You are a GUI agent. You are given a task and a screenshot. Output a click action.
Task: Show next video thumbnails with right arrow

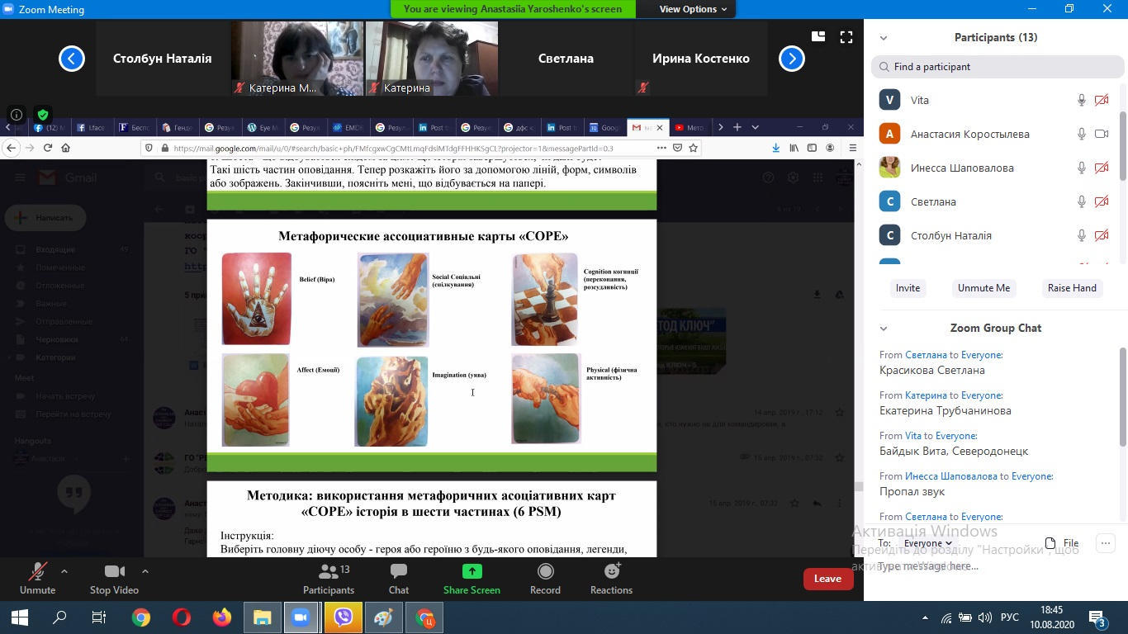tap(792, 59)
